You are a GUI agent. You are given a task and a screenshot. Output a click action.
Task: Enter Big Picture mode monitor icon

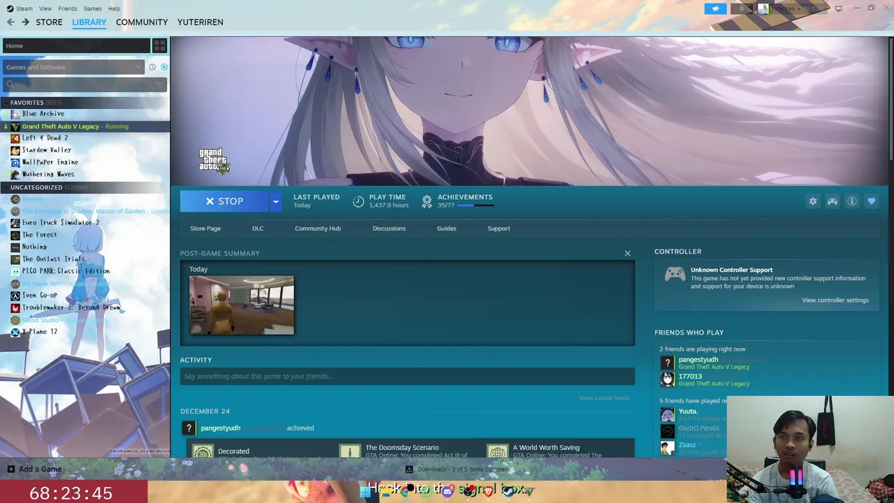click(839, 8)
